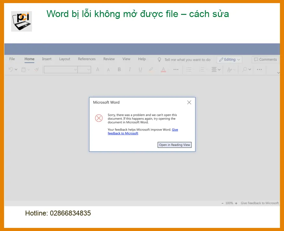Switch to the Review tab

pos(109,59)
